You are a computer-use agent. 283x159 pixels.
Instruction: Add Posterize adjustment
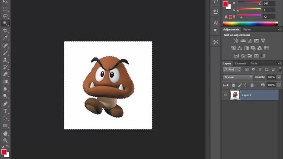tap(243, 56)
